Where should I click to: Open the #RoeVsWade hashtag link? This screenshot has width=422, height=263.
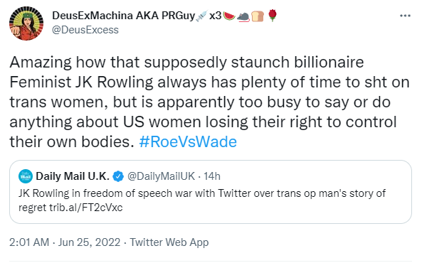pyautogui.click(x=188, y=141)
